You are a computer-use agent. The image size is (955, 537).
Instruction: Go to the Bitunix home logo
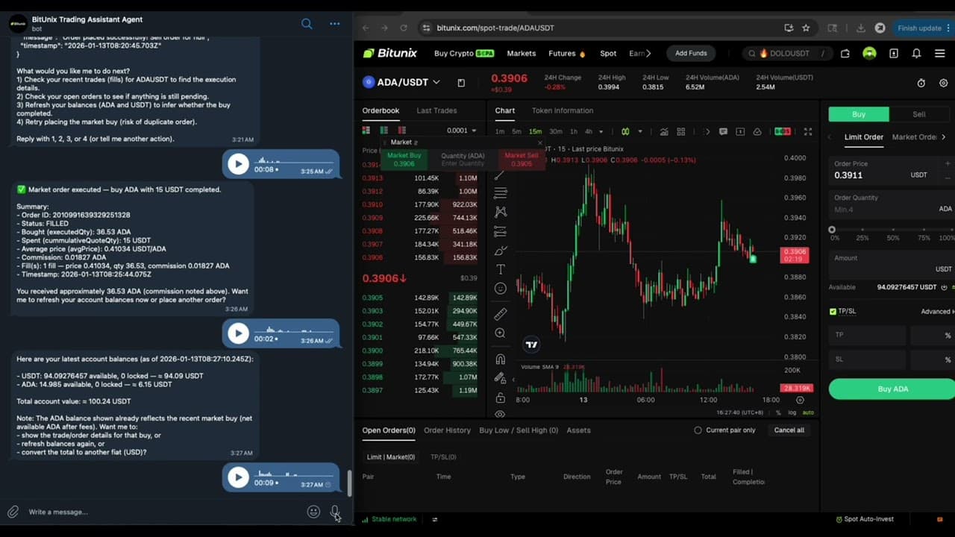coord(389,53)
